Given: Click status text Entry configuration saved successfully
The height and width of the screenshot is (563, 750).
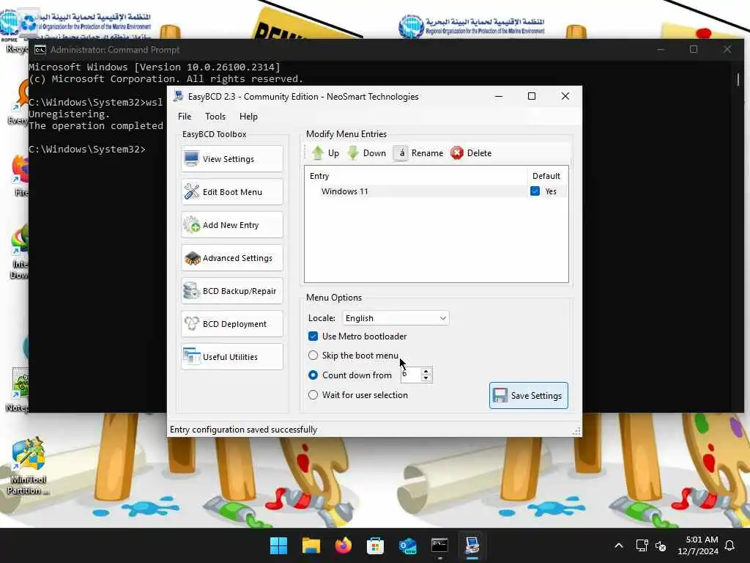Looking at the screenshot, I should [x=243, y=430].
